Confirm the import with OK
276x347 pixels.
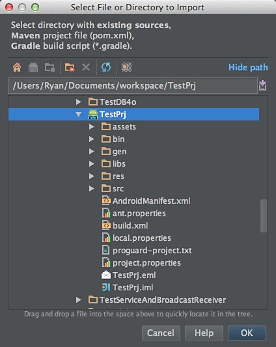[x=247, y=333]
